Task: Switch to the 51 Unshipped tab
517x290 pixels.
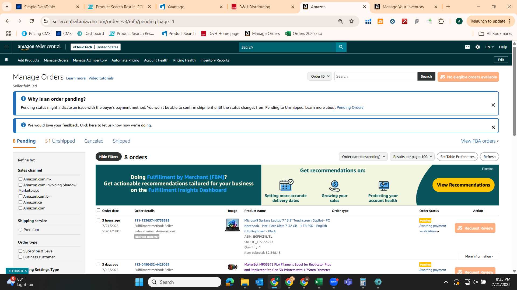Action: (x=60, y=141)
